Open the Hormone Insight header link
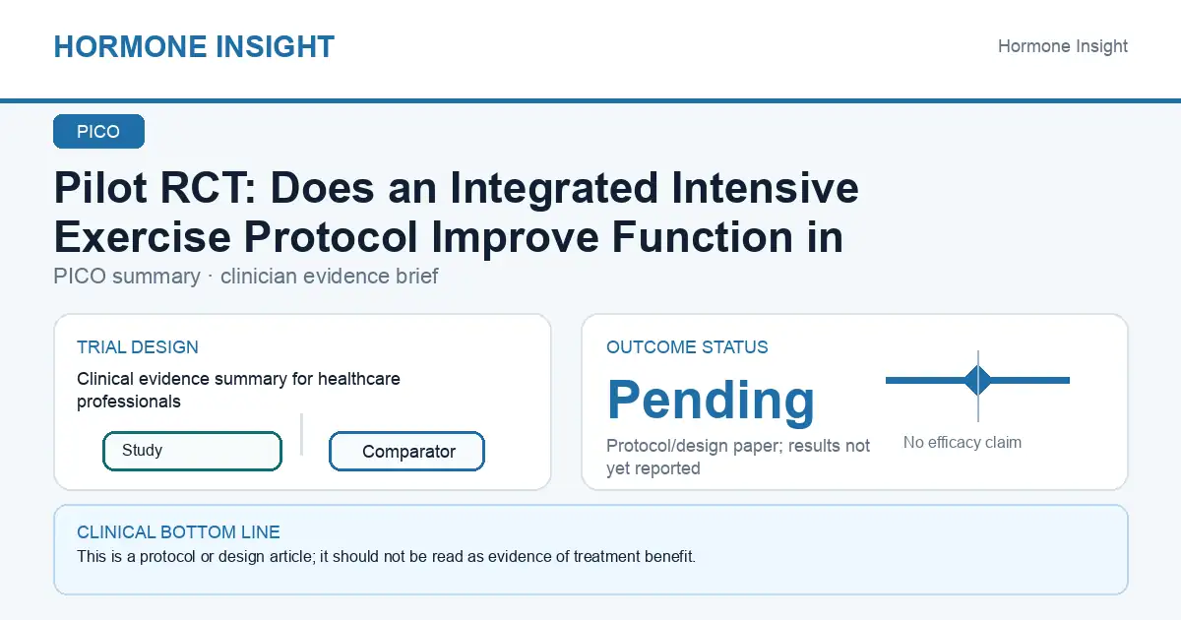Screen dimensions: 1181x620 (1063, 46)
